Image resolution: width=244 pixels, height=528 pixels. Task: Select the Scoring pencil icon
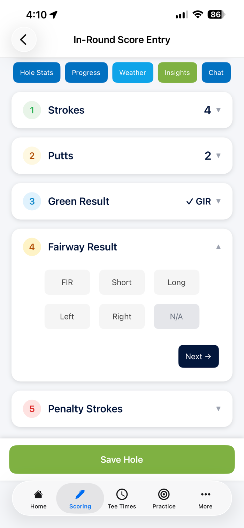point(80,494)
